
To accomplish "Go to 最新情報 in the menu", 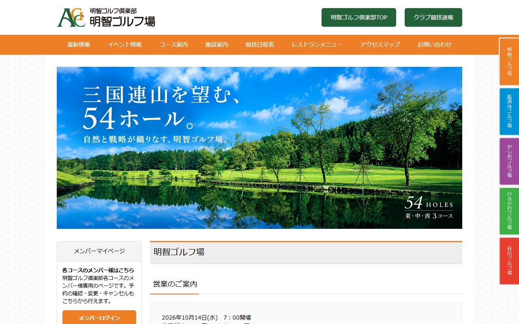I will tap(79, 45).
